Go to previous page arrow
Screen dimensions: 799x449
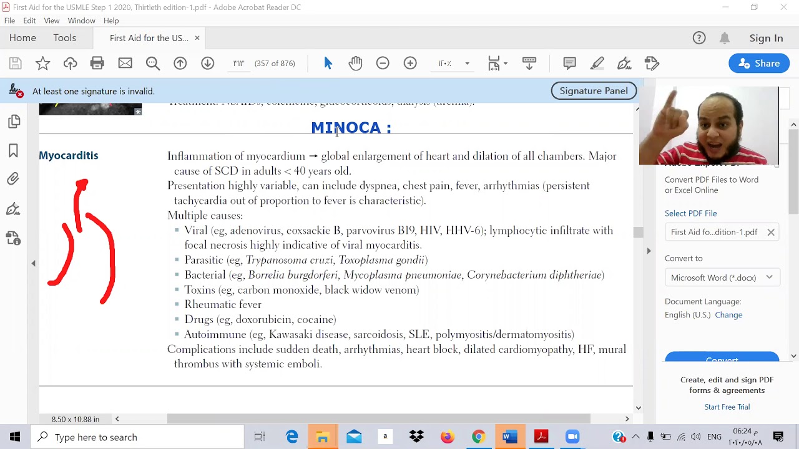point(180,63)
